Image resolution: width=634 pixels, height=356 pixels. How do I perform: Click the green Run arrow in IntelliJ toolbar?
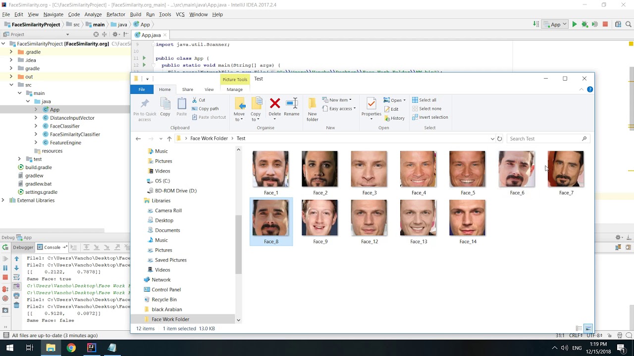pyautogui.click(x=575, y=24)
